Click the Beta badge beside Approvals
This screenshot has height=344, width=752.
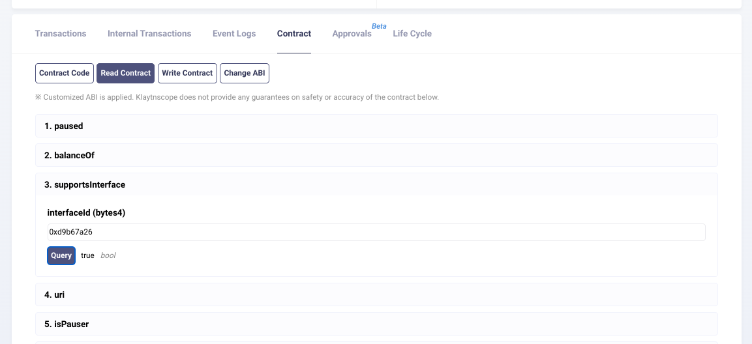click(x=379, y=27)
